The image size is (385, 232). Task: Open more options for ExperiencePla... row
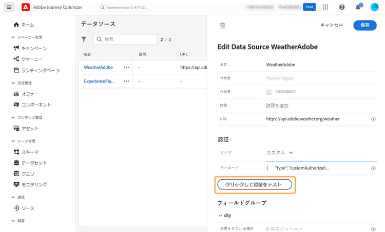click(126, 81)
